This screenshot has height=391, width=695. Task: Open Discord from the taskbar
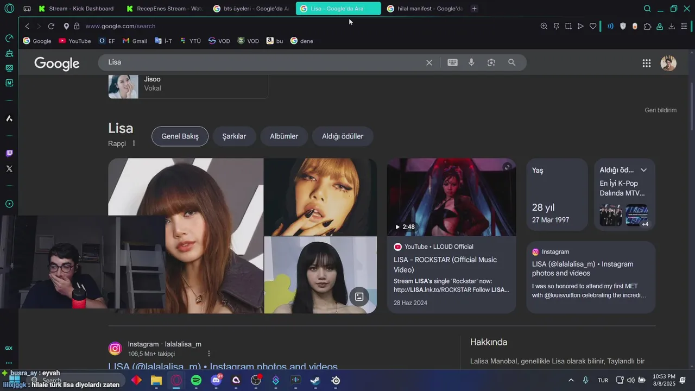216,381
